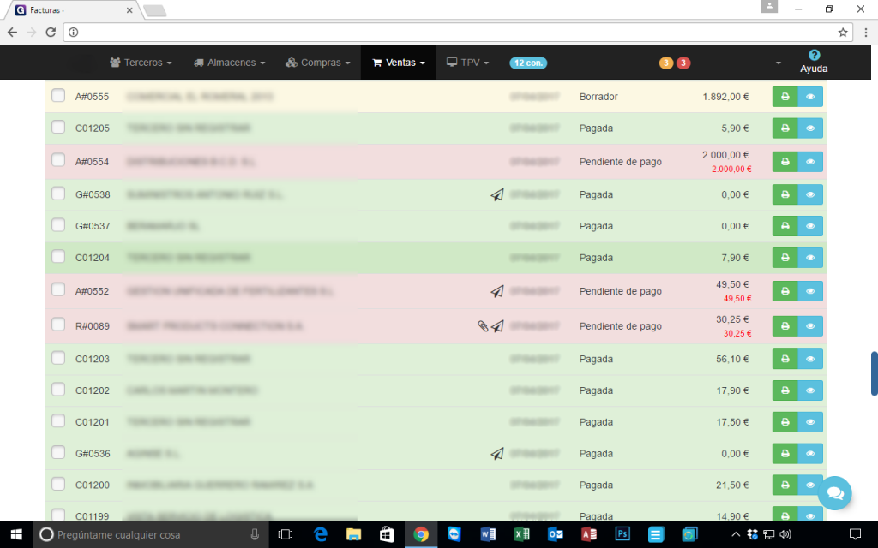Click the 12 con. badge
Image resolution: width=878 pixels, height=548 pixels.
pos(528,63)
